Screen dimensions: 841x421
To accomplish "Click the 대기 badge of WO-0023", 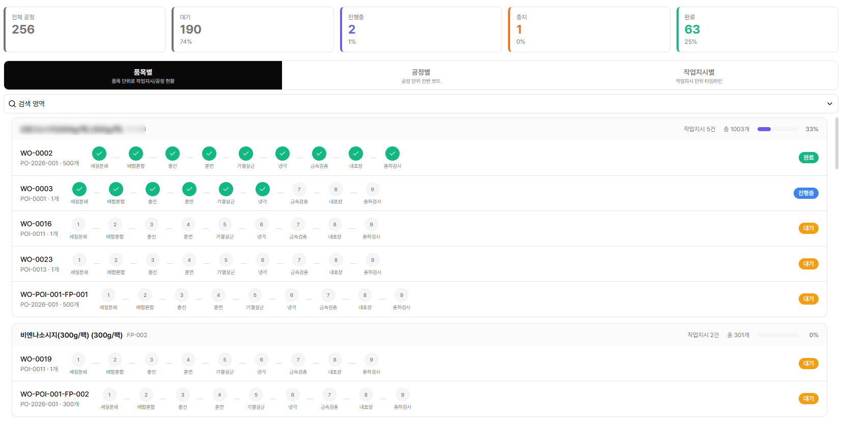I will (x=808, y=264).
